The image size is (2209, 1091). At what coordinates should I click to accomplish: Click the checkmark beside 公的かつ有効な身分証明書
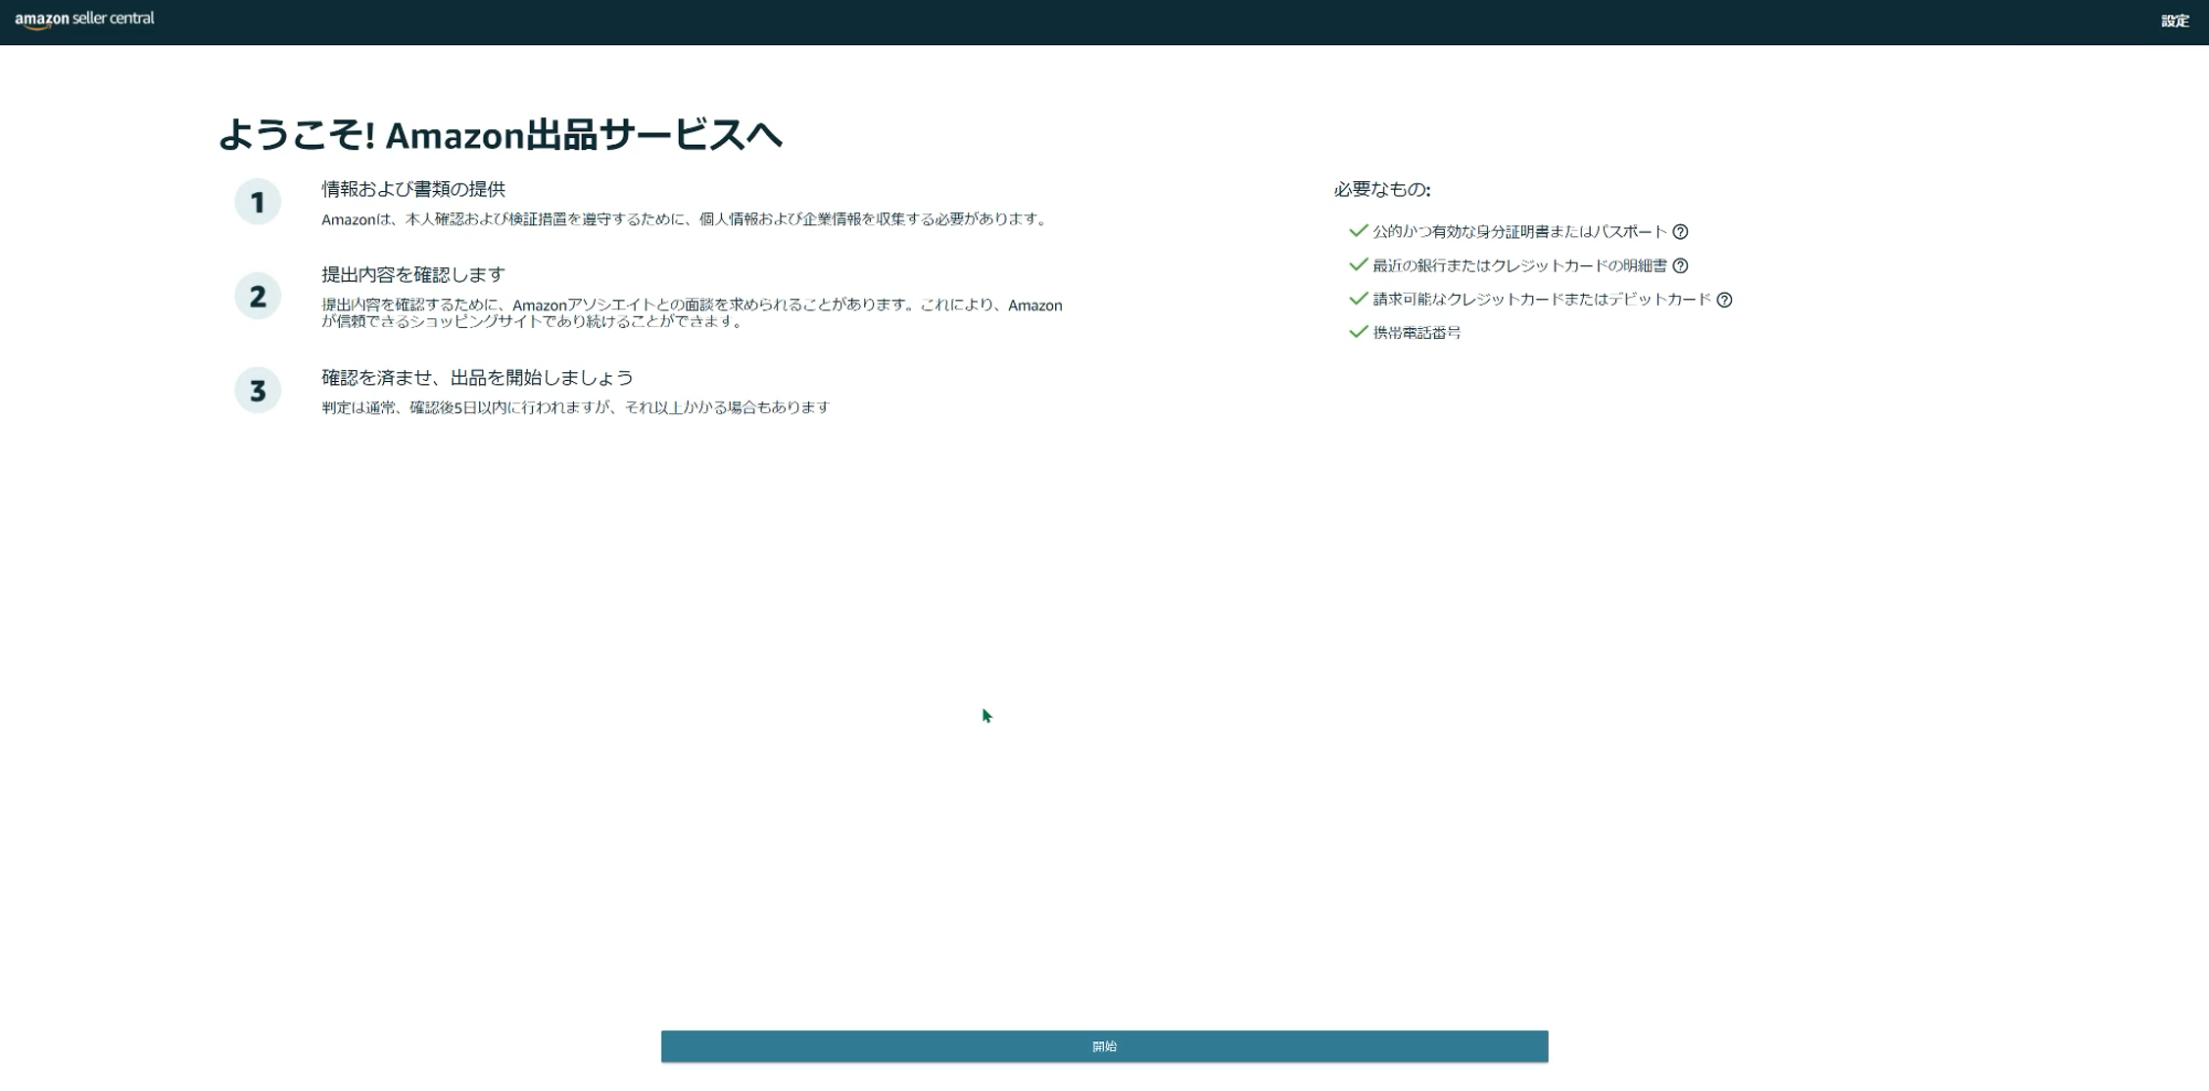[1358, 231]
